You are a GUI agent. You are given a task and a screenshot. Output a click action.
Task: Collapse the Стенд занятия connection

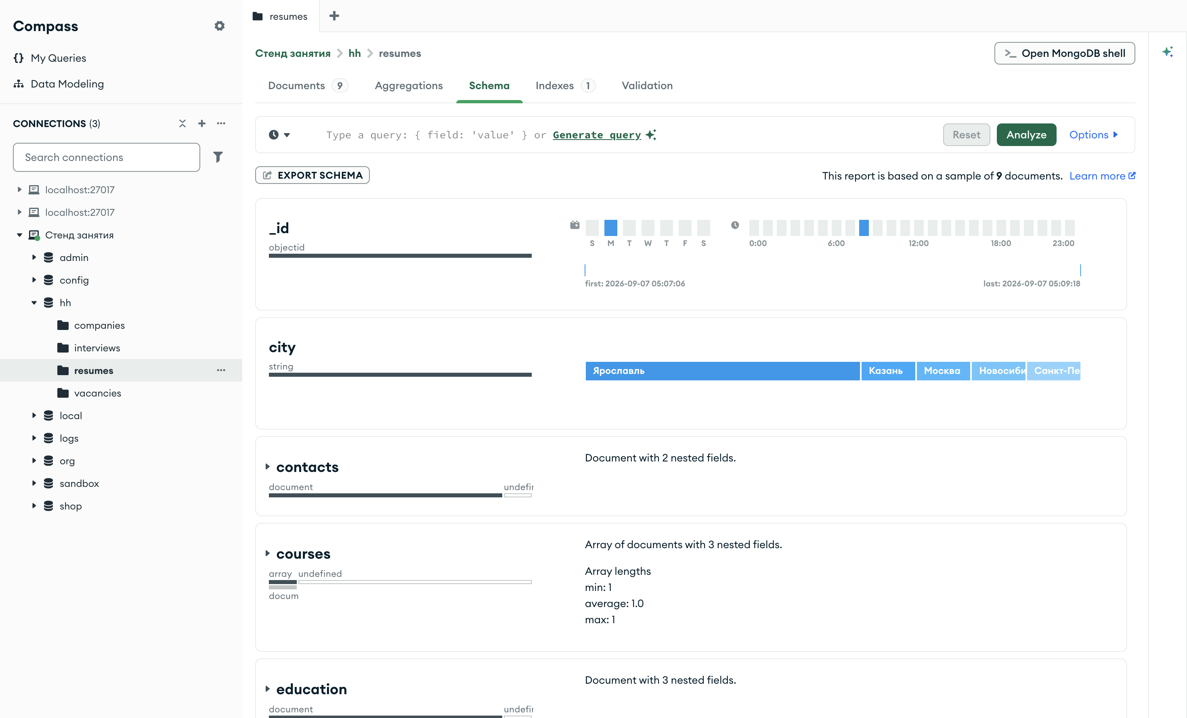point(19,235)
